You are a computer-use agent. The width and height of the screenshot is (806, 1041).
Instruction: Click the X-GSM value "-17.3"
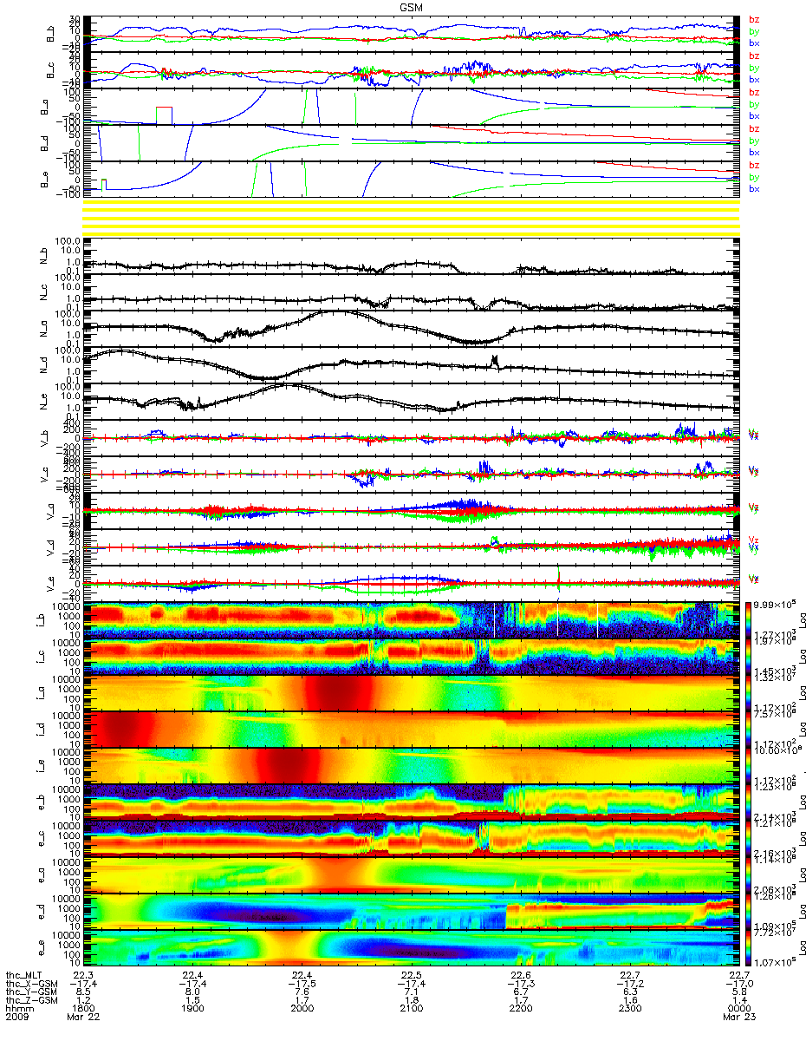[520, 985]
